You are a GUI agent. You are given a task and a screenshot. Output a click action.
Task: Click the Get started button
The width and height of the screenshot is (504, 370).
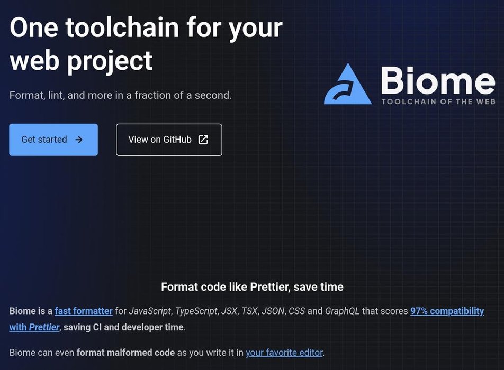(x=53, y=140)
